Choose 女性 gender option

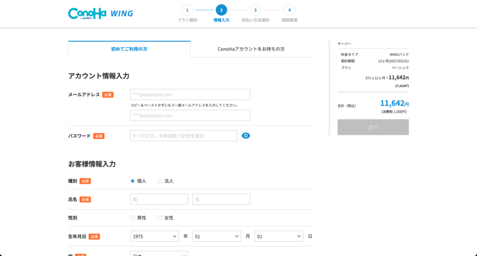tap(160, 217)
